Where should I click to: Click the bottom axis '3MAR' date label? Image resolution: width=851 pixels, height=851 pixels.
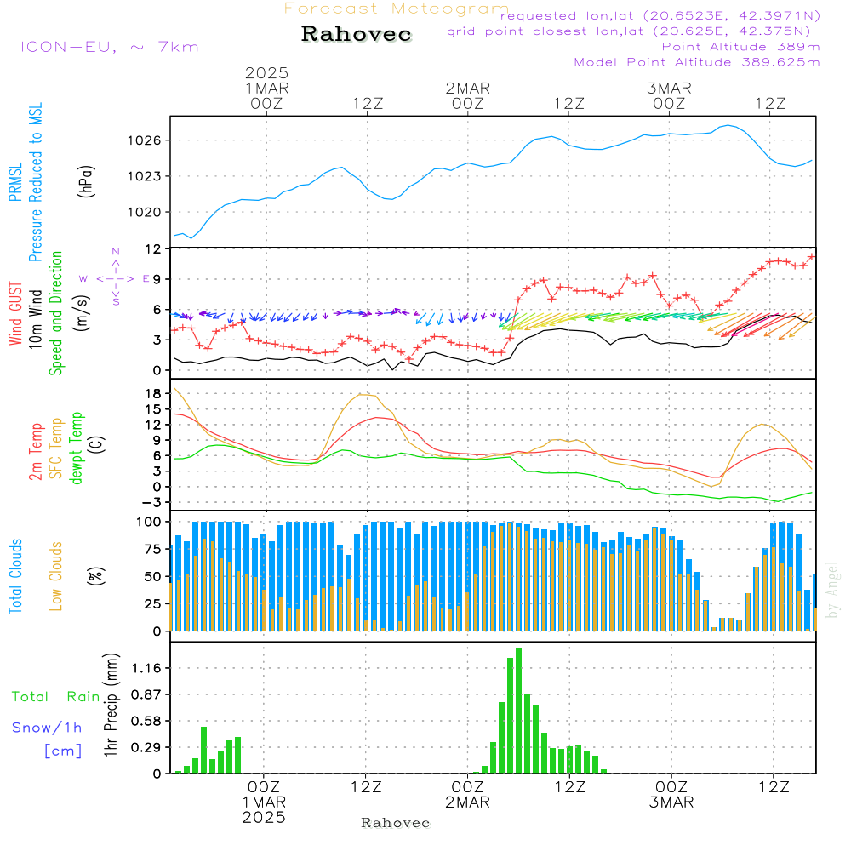(x=671, y=802)
